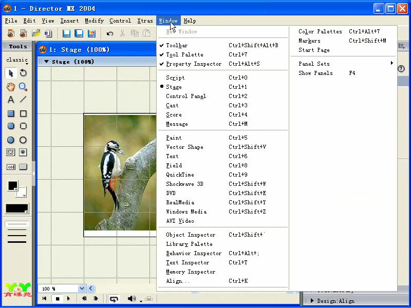Pick the background color swatch
The width and height of the screenshot is (411, 308).
click(22, 194)
